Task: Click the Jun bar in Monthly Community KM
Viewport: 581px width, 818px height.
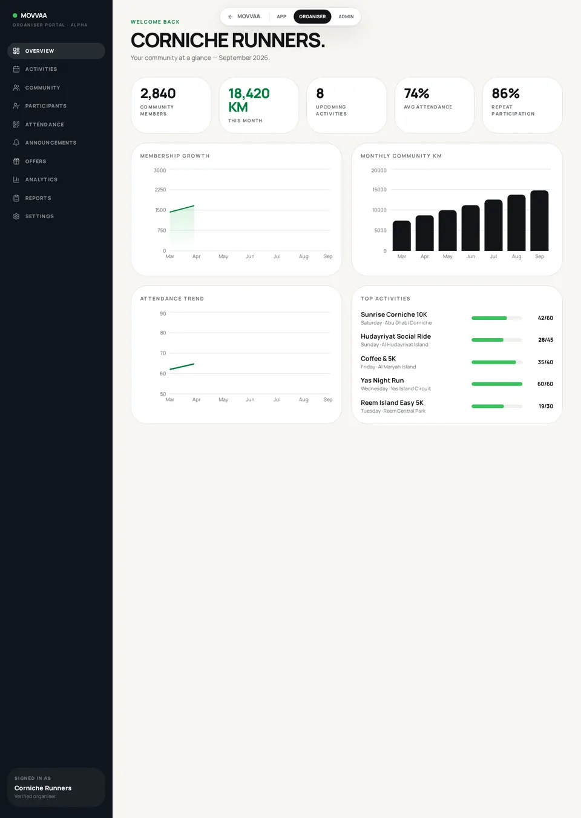Action: (x=470, y=228)
